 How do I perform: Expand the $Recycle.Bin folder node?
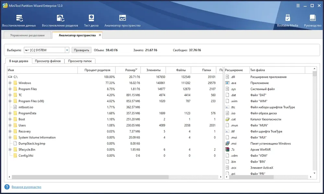(x=10, y=149)
